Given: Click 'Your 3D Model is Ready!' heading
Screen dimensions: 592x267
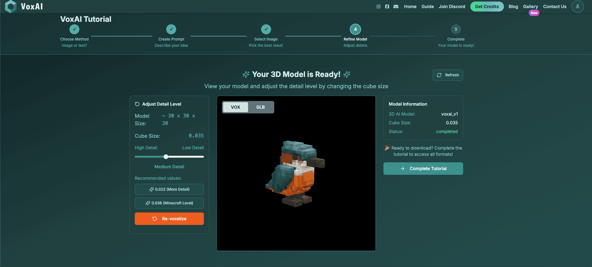Looking at the screenshot, I should pos(296,74).
